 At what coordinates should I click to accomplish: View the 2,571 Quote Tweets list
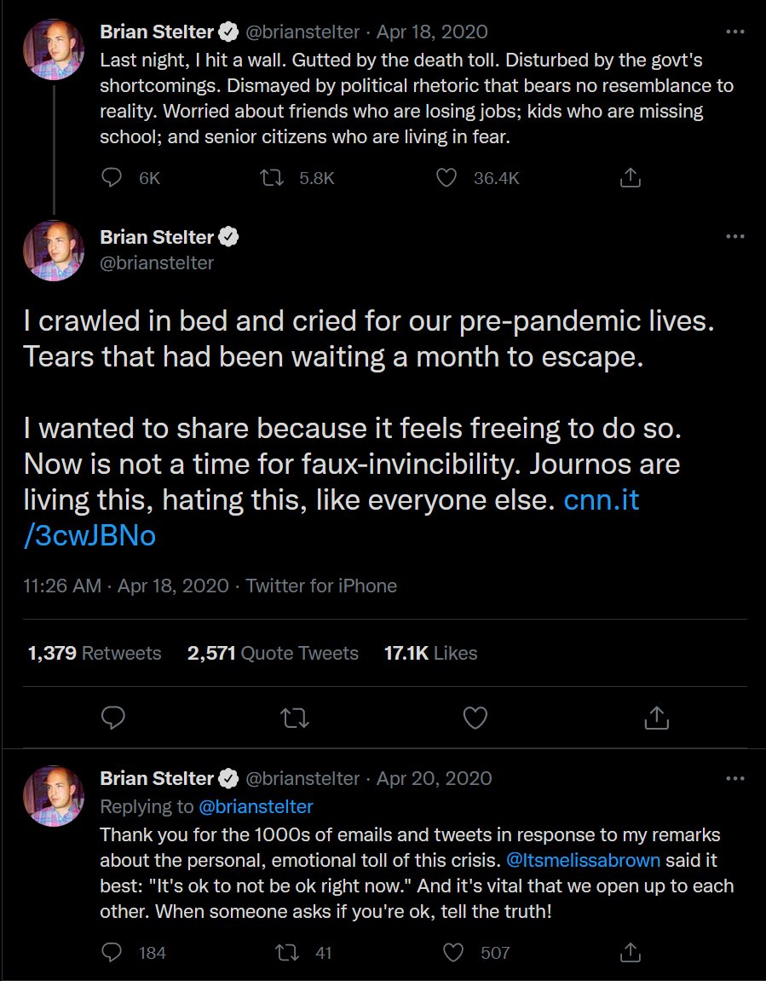(273, 653)
